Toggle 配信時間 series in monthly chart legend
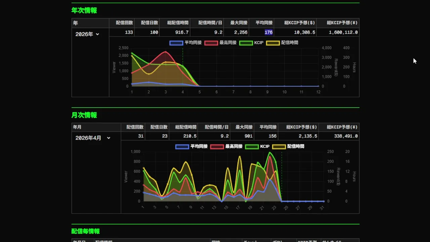 pyautogui.click(x=288, y=147)
